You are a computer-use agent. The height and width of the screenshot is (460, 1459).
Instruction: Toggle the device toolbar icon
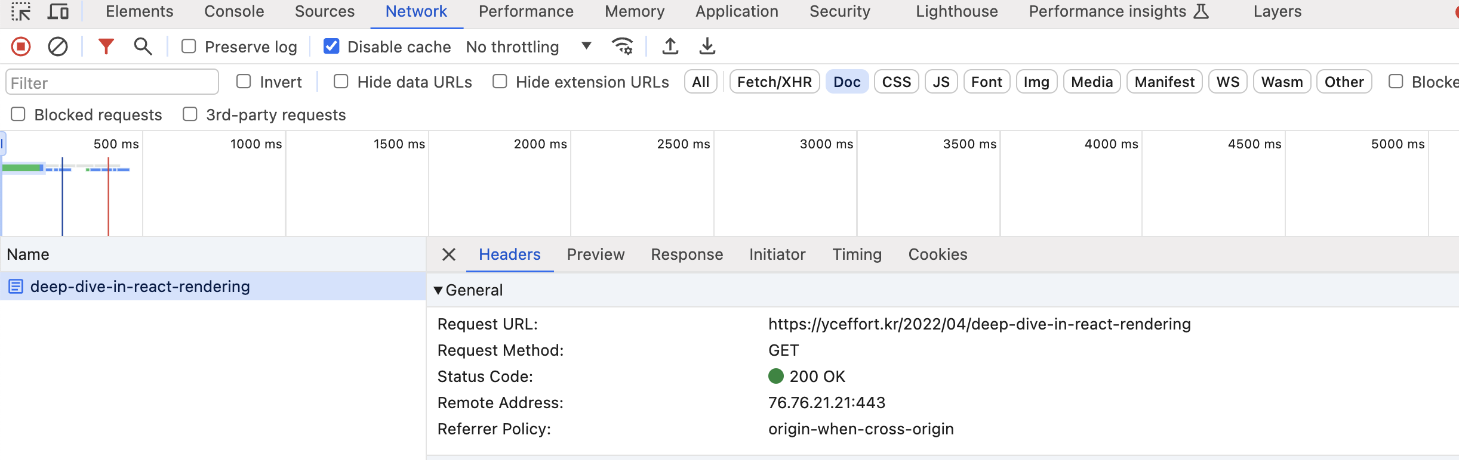(x=59, y=11)
